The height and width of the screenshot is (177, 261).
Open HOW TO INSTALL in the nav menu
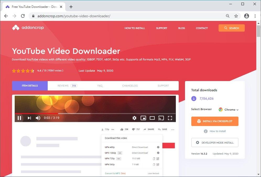coord(135,28)
